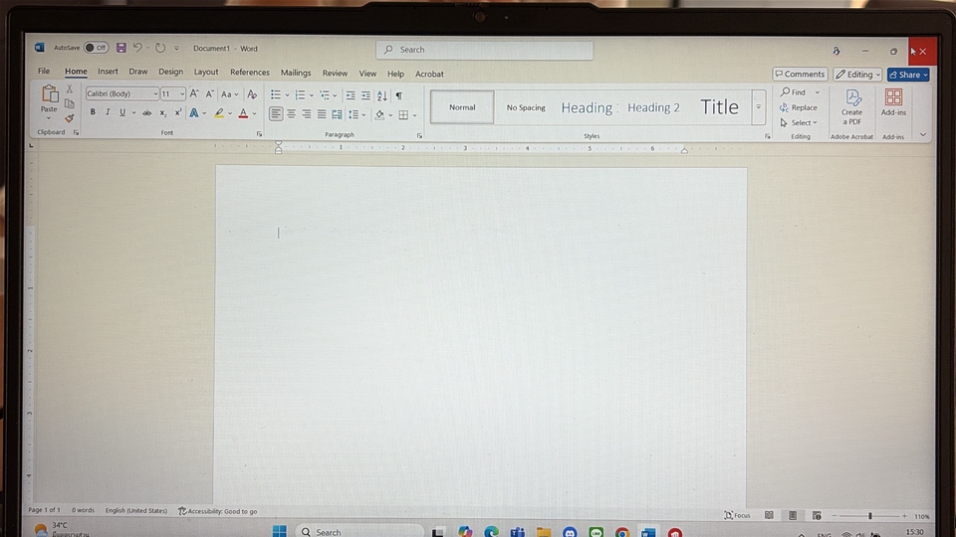Apply the Heading 2 style
This screenshot has height=537, width=956.
click(653, 107)
